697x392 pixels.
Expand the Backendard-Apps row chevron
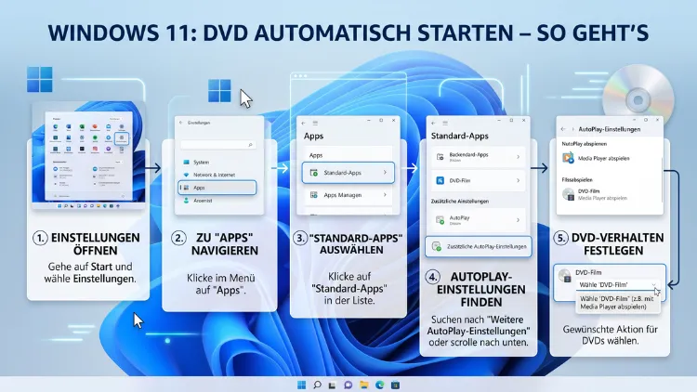point(518,156)
